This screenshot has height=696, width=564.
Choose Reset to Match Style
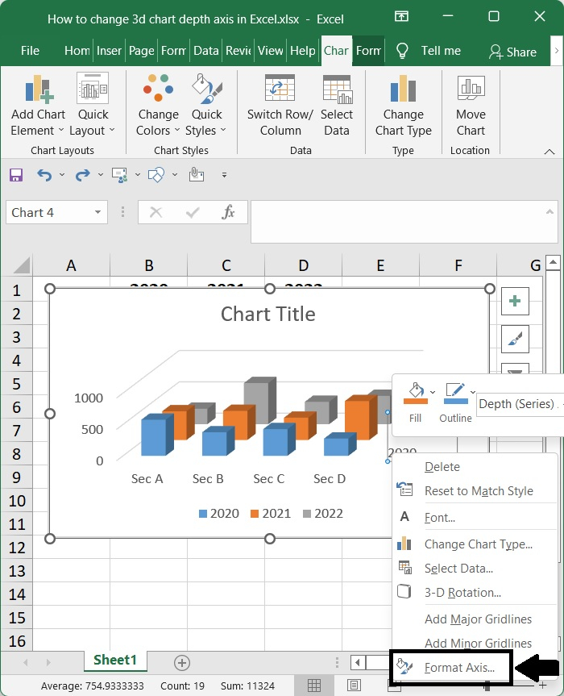475,491
